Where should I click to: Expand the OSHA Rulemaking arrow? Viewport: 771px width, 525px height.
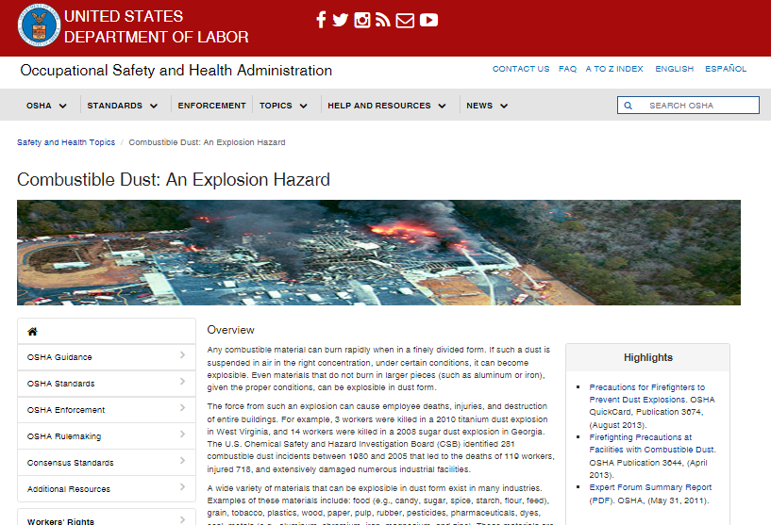182,435
